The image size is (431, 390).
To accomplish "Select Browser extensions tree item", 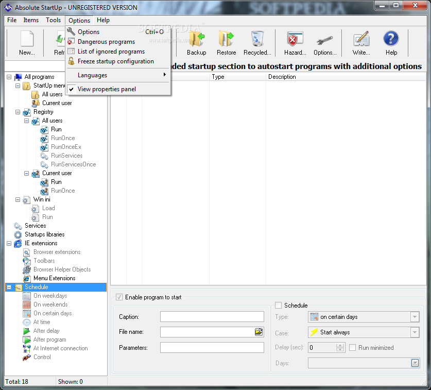I will pos(57,252).
